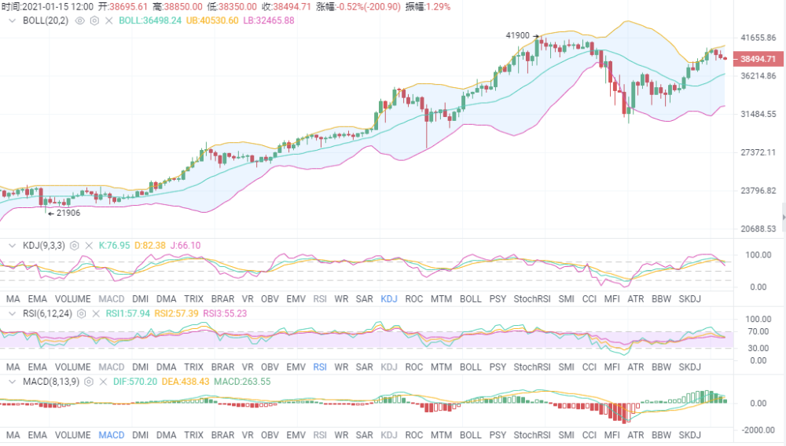Click the K:76.95 value in KDJ header
This screenshot has height=446, width=786.
pyautogui.click(x=114, y=245)
